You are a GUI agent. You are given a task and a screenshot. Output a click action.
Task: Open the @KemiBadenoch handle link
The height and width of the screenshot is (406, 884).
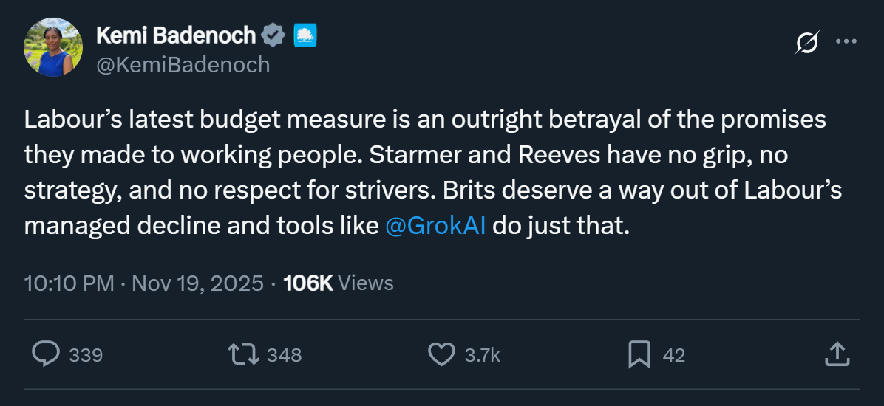click(x=183, y=65)
